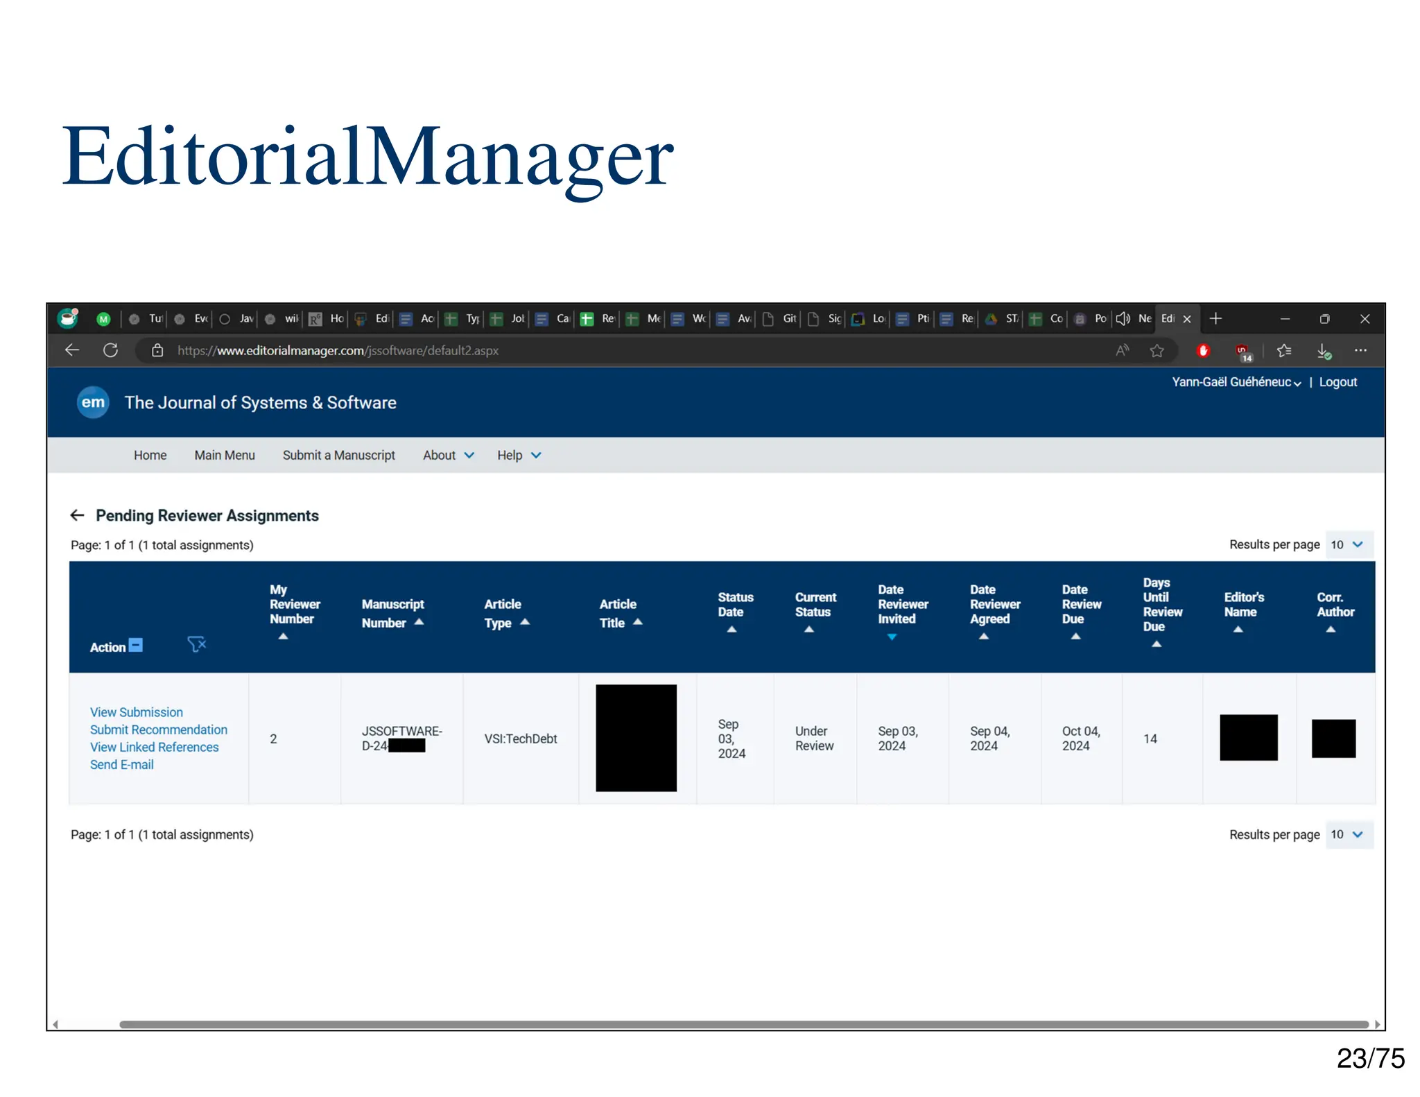Close the active Edi tab

click(x=1187, y=319)
